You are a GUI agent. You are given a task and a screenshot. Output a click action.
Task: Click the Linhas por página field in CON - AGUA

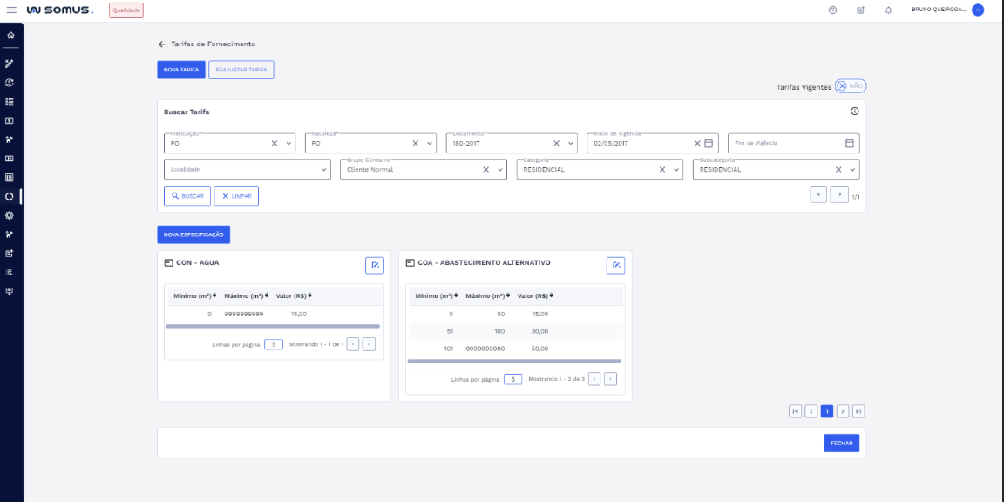[x=273, y=344]
